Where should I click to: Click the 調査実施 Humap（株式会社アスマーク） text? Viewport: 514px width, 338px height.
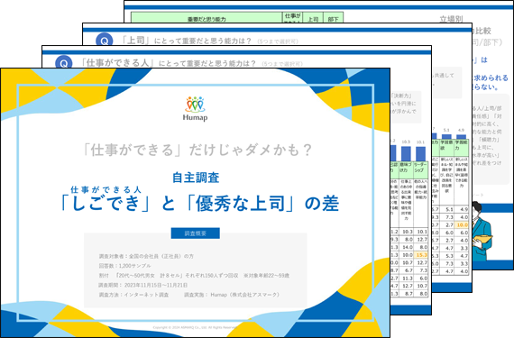[x=232, y=295]
